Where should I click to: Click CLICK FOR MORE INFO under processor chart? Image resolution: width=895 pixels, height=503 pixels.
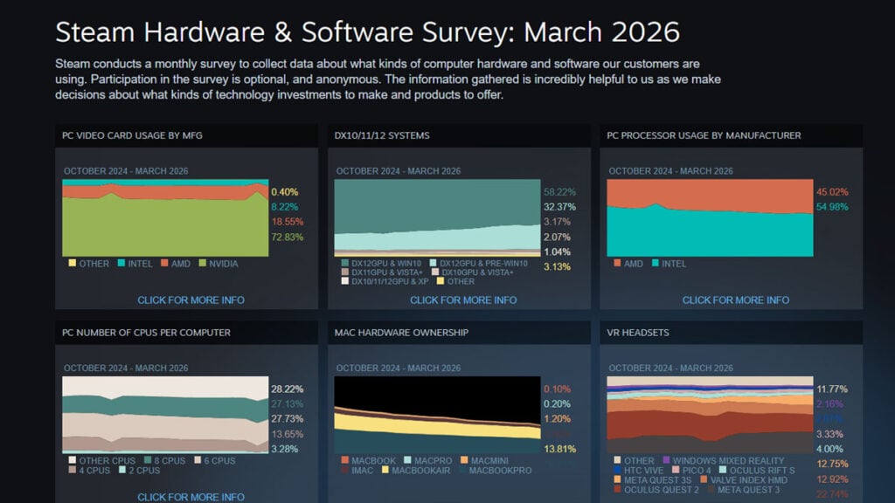pos(736,300)
